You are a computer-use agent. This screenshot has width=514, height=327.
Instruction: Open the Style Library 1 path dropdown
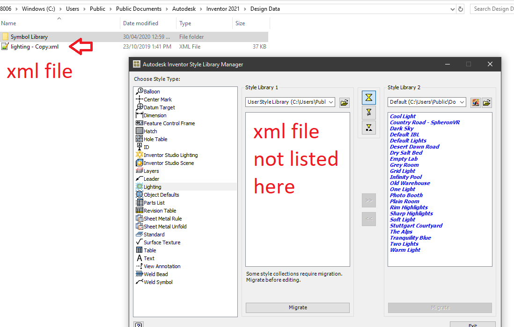click(x=330, y=102)
